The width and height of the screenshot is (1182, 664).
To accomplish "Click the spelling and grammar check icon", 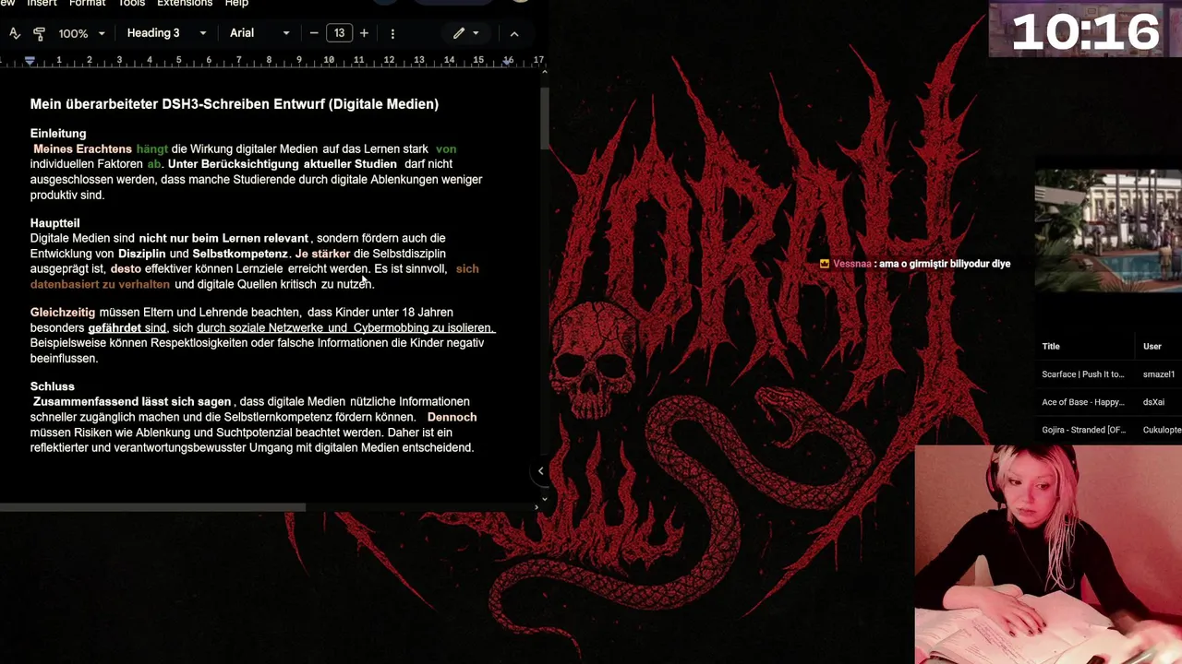I will click(x=14, y=33).
